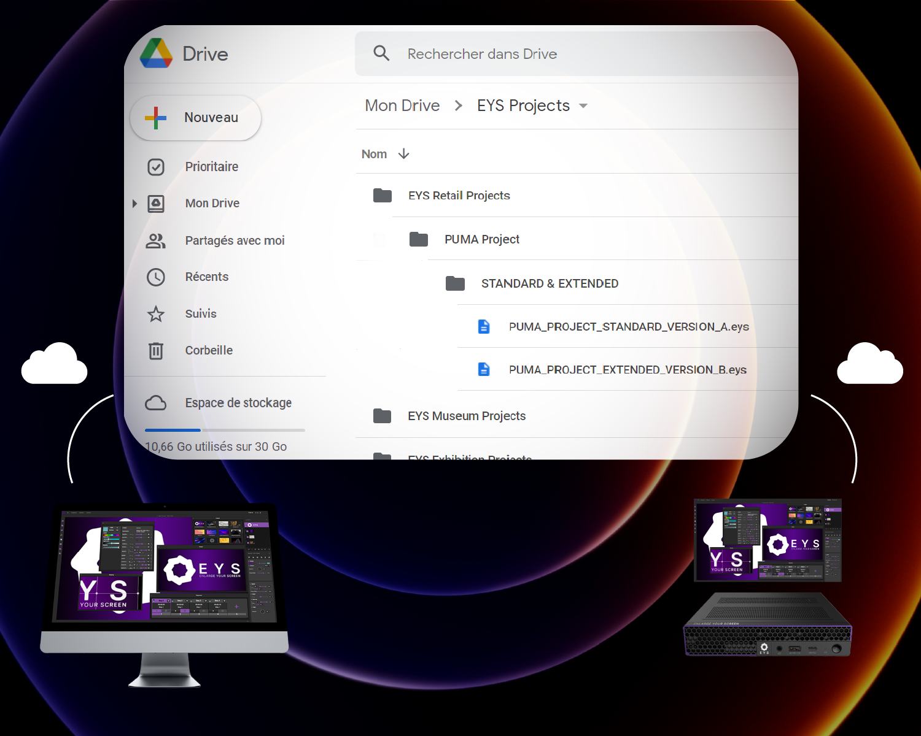Viewport: 921px width, 736px height.
Task: Select PUMA_PROJECT_STANDARD_VERSION_A.eys file
Action: coord(628,326)
